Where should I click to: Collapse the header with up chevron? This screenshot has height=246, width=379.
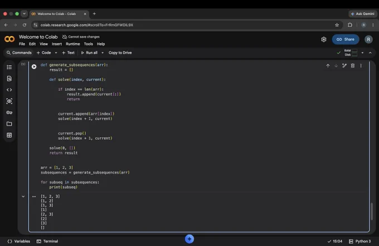point(370,53)
